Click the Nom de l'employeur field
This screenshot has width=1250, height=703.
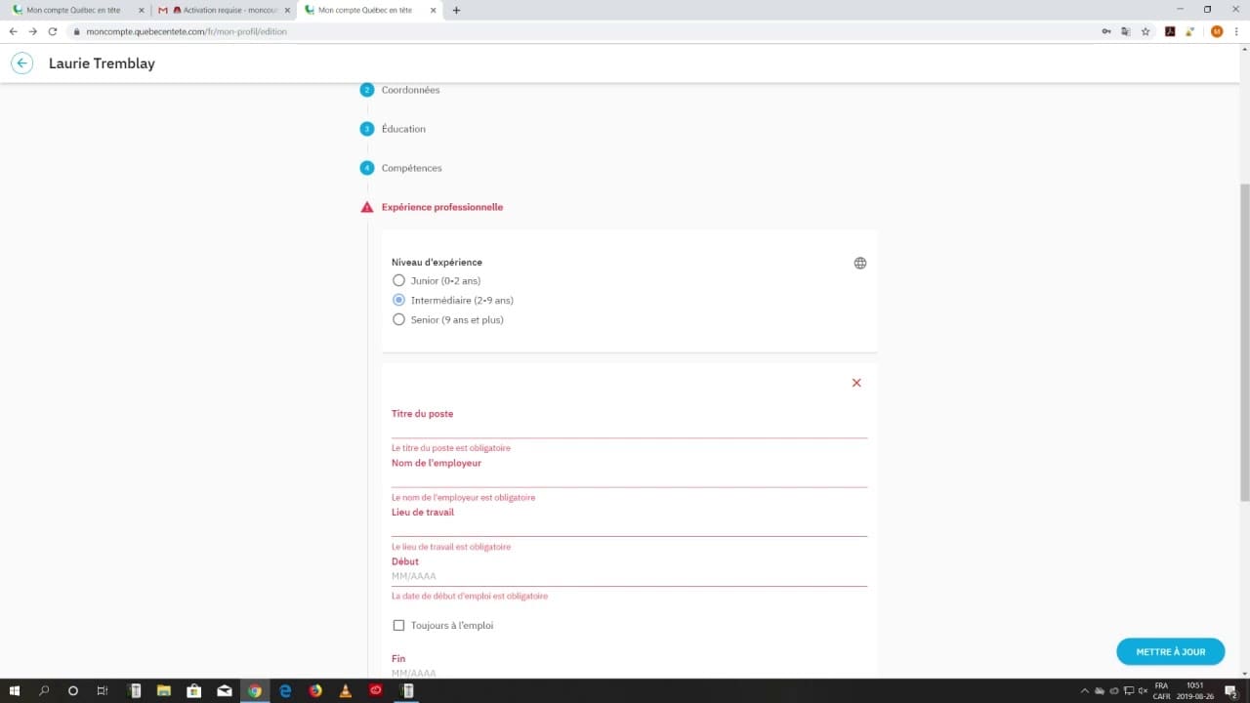tap(629, 478)
